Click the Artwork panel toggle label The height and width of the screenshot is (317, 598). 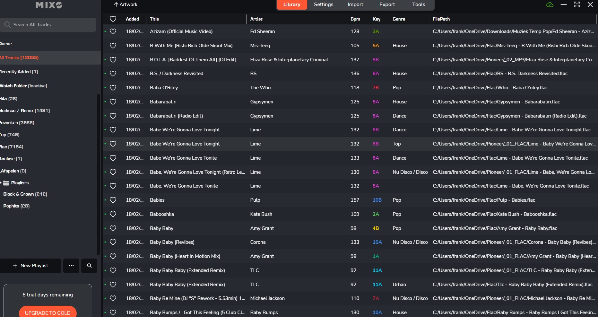(x=128, y=4)
